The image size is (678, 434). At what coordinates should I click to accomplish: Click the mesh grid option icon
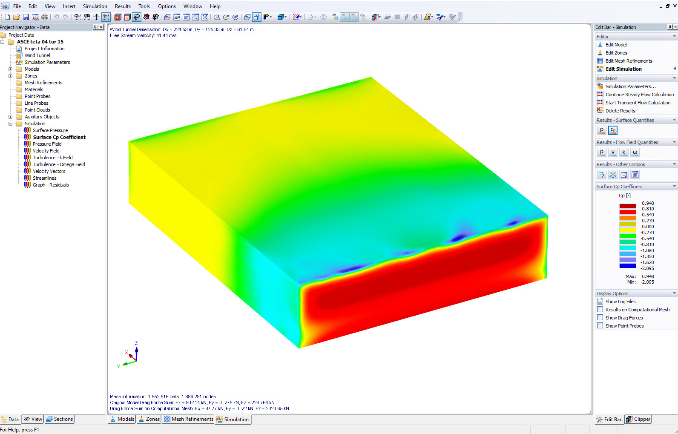[635, 175]
